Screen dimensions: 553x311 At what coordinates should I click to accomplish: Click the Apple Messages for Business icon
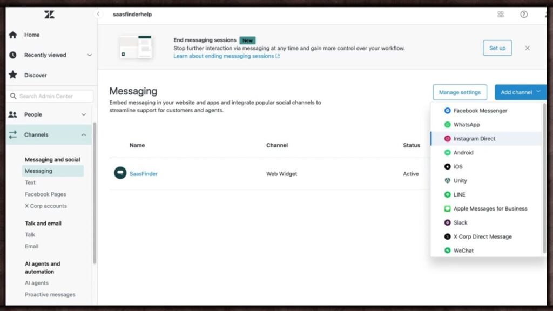[447, 208]
